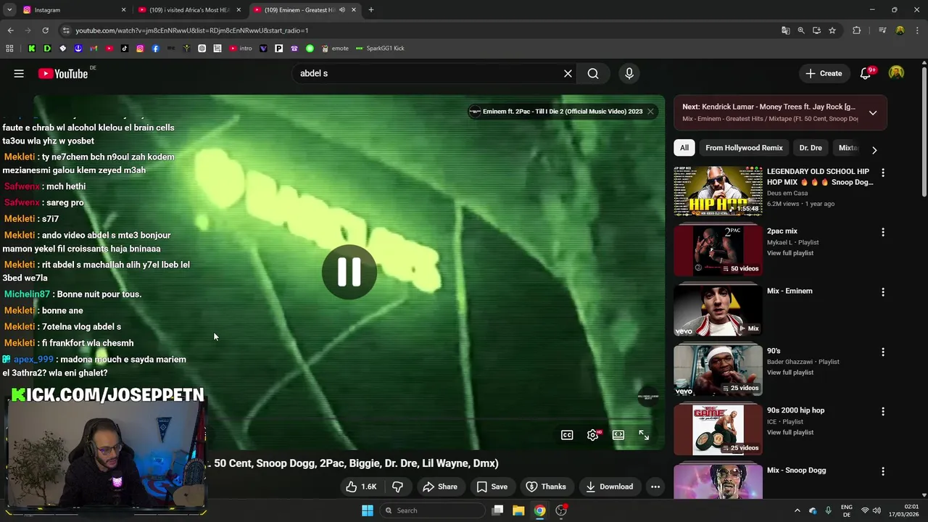Open more actions under the video
928x522 pixels.
pos(655,486)
